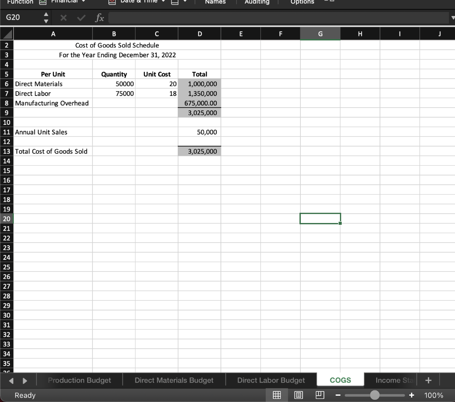The height and width of the screenshot is (402, 455).
Task: Switch to Page Break Preview icon
Action: pyautogui.click(x=320, y=395)
